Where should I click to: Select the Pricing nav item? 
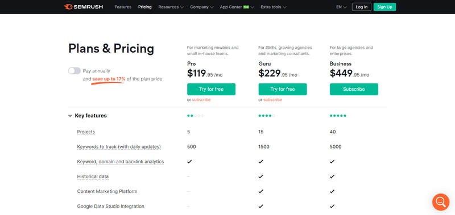click(x=145, y=7)
